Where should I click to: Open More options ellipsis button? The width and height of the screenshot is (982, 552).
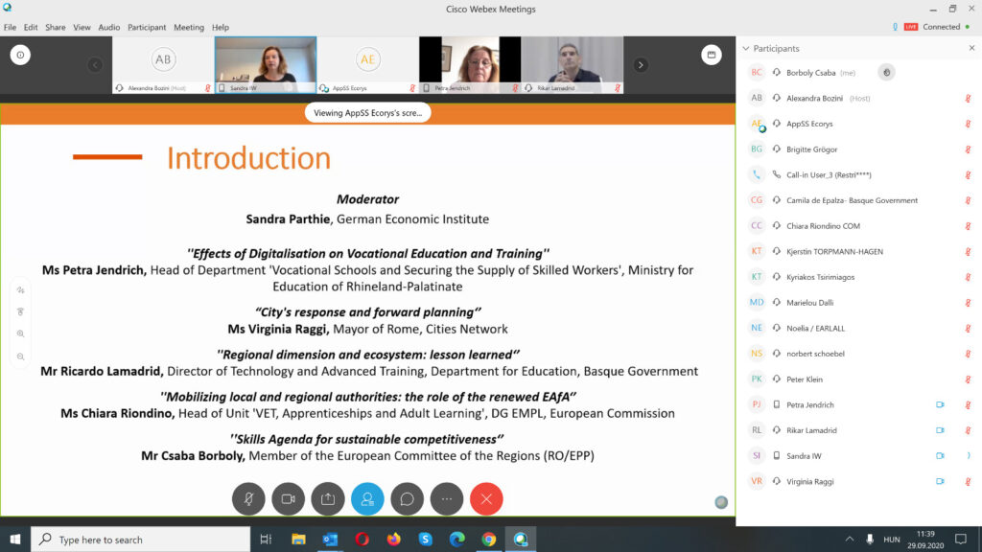(447, 498)
